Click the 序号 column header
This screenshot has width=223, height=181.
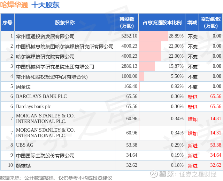click(7, 23)
